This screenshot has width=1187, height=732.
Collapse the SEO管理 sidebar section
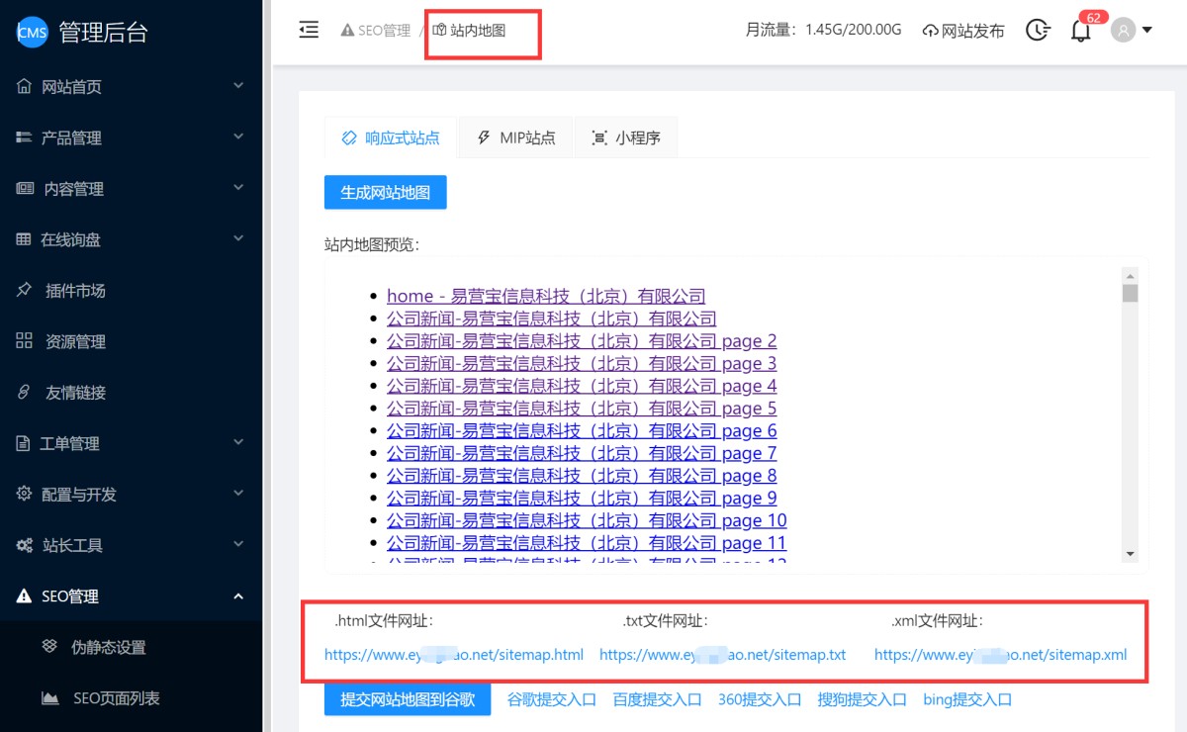(x=238, y=596)
